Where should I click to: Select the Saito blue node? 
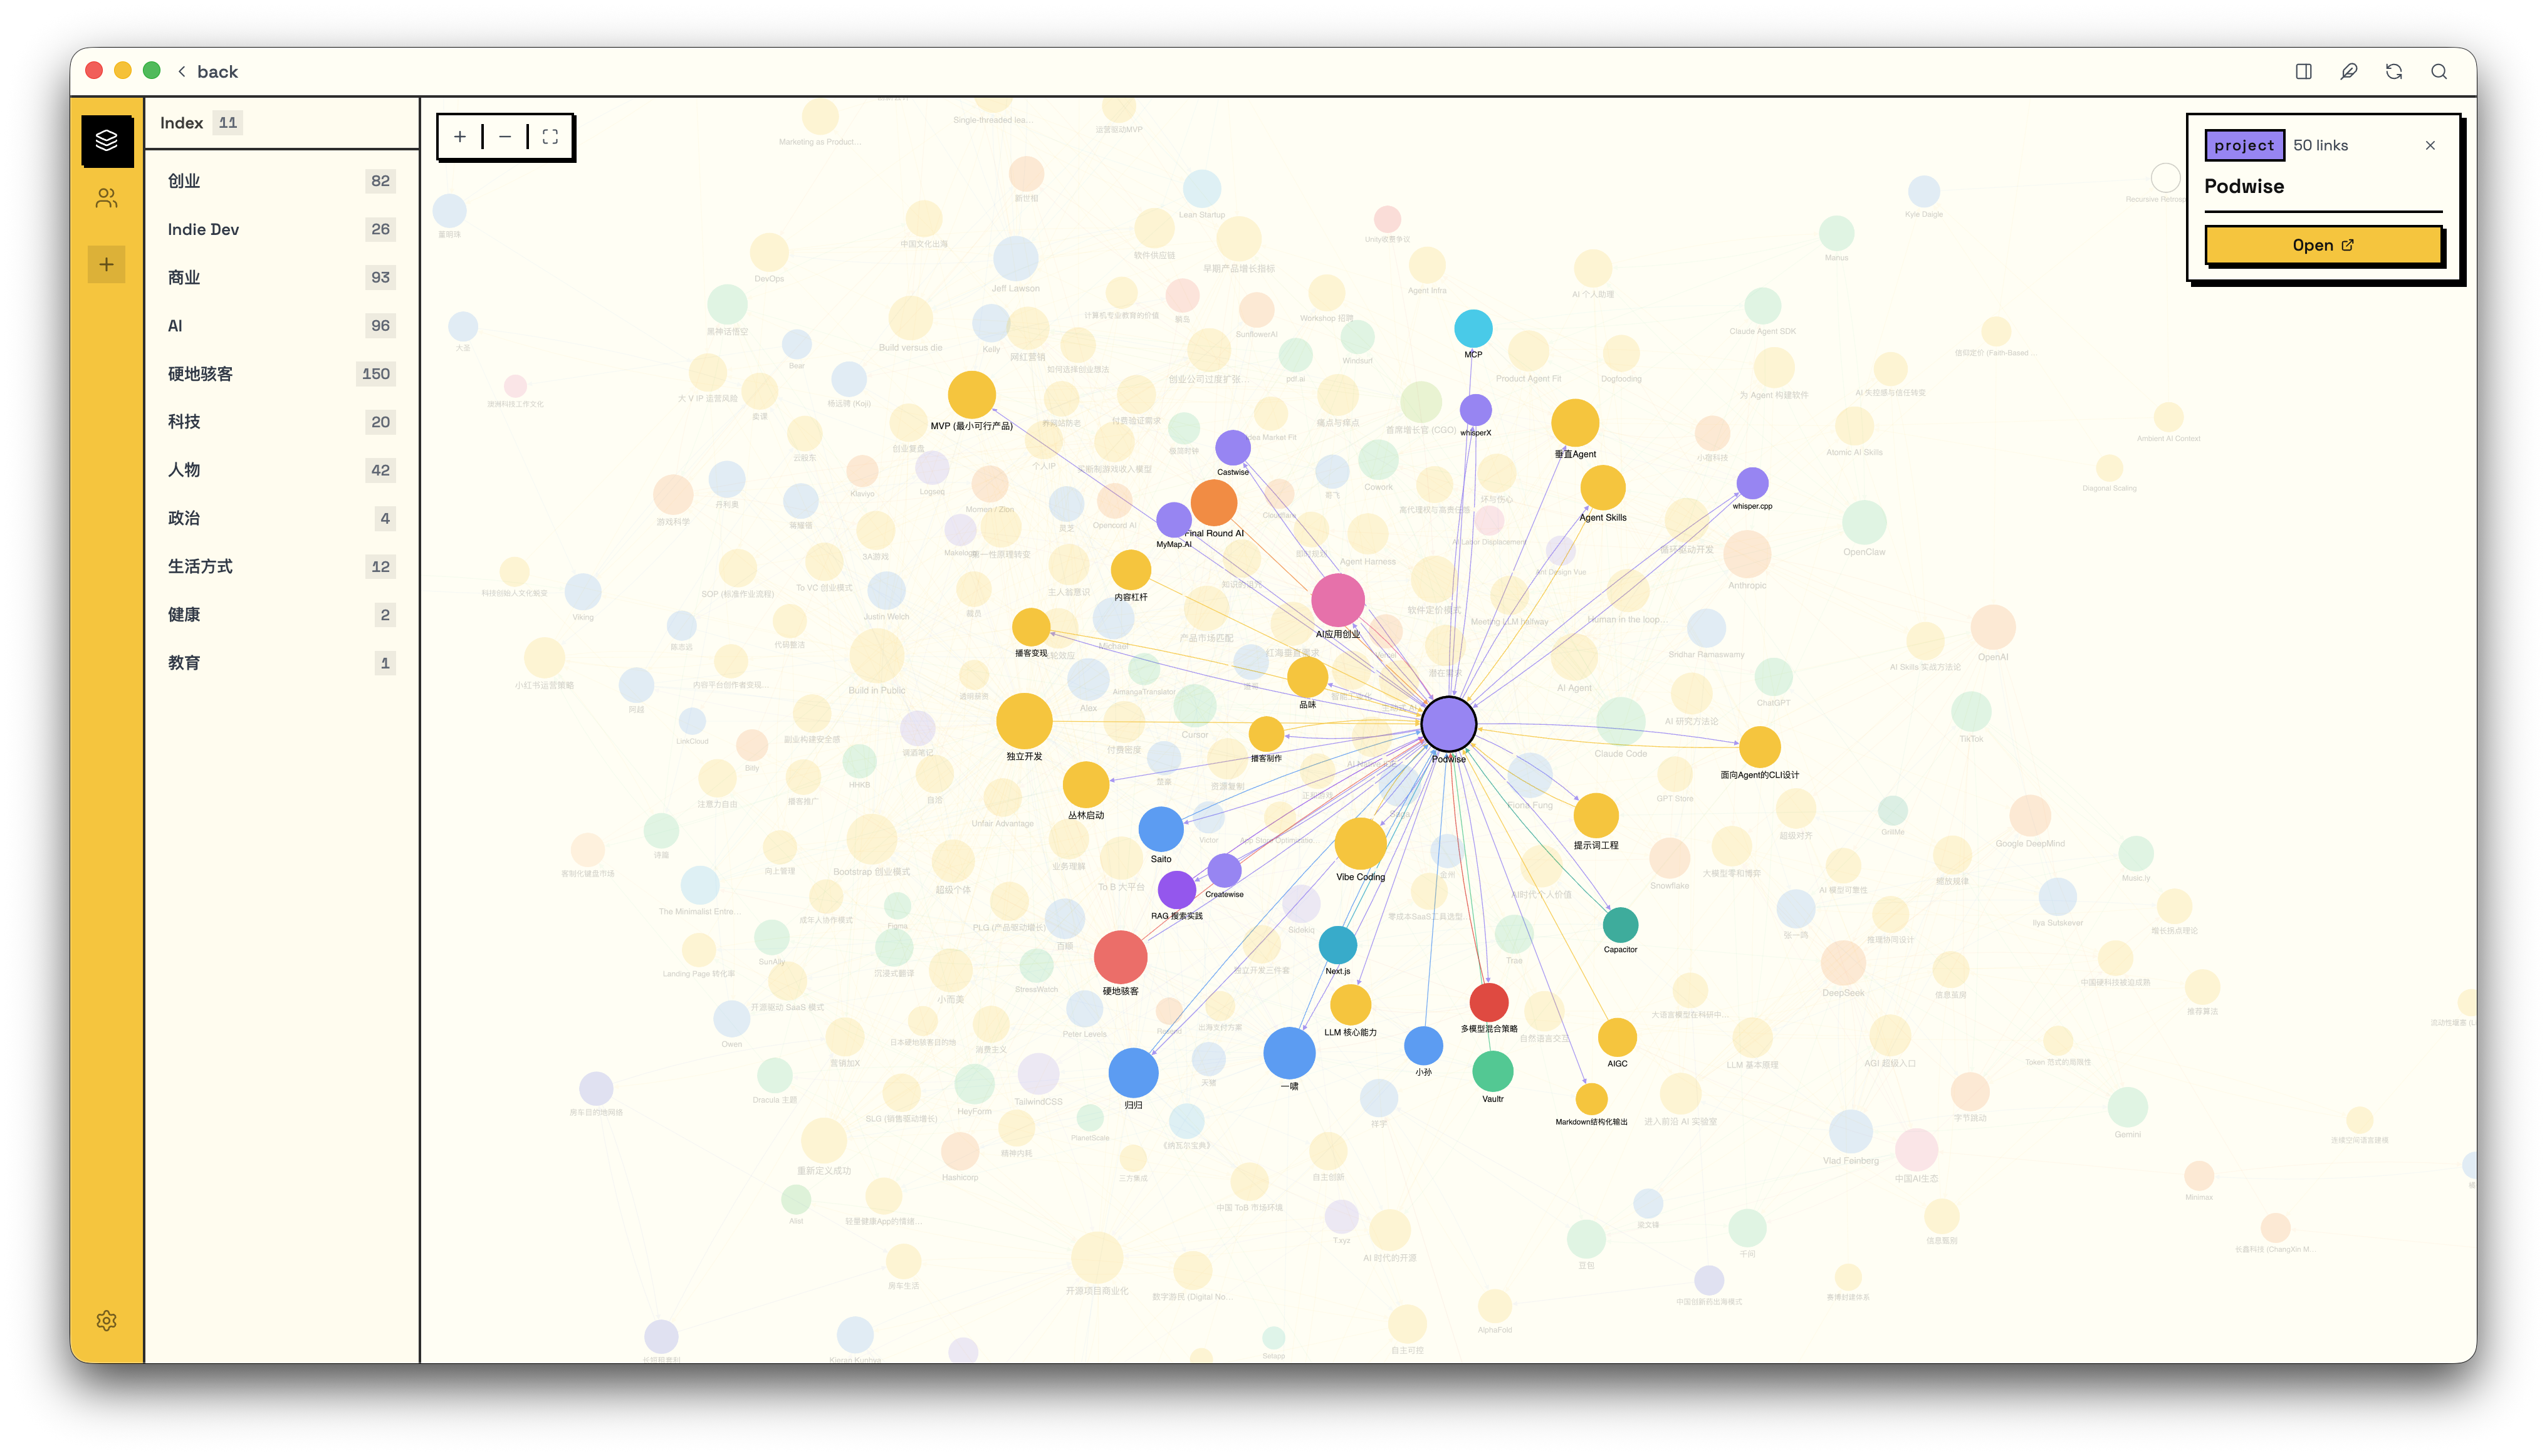pyautogui.click(x=1161, y=829)
